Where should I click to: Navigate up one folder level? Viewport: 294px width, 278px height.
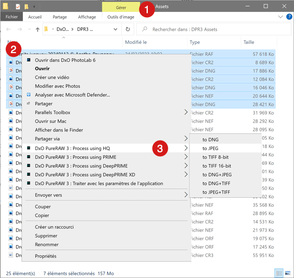(38, 30)
